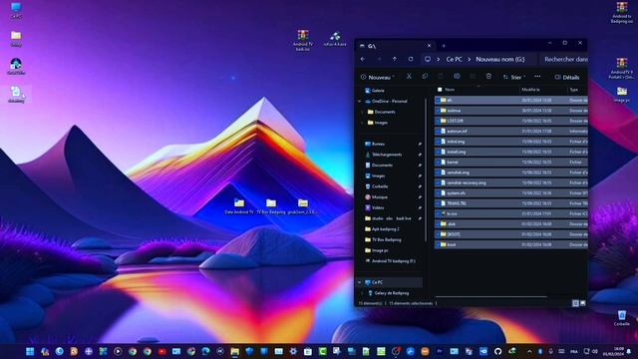Expand OneDrive Documents subfolder chevron
Screen dimensions: 638x359
tap(362, 112)
